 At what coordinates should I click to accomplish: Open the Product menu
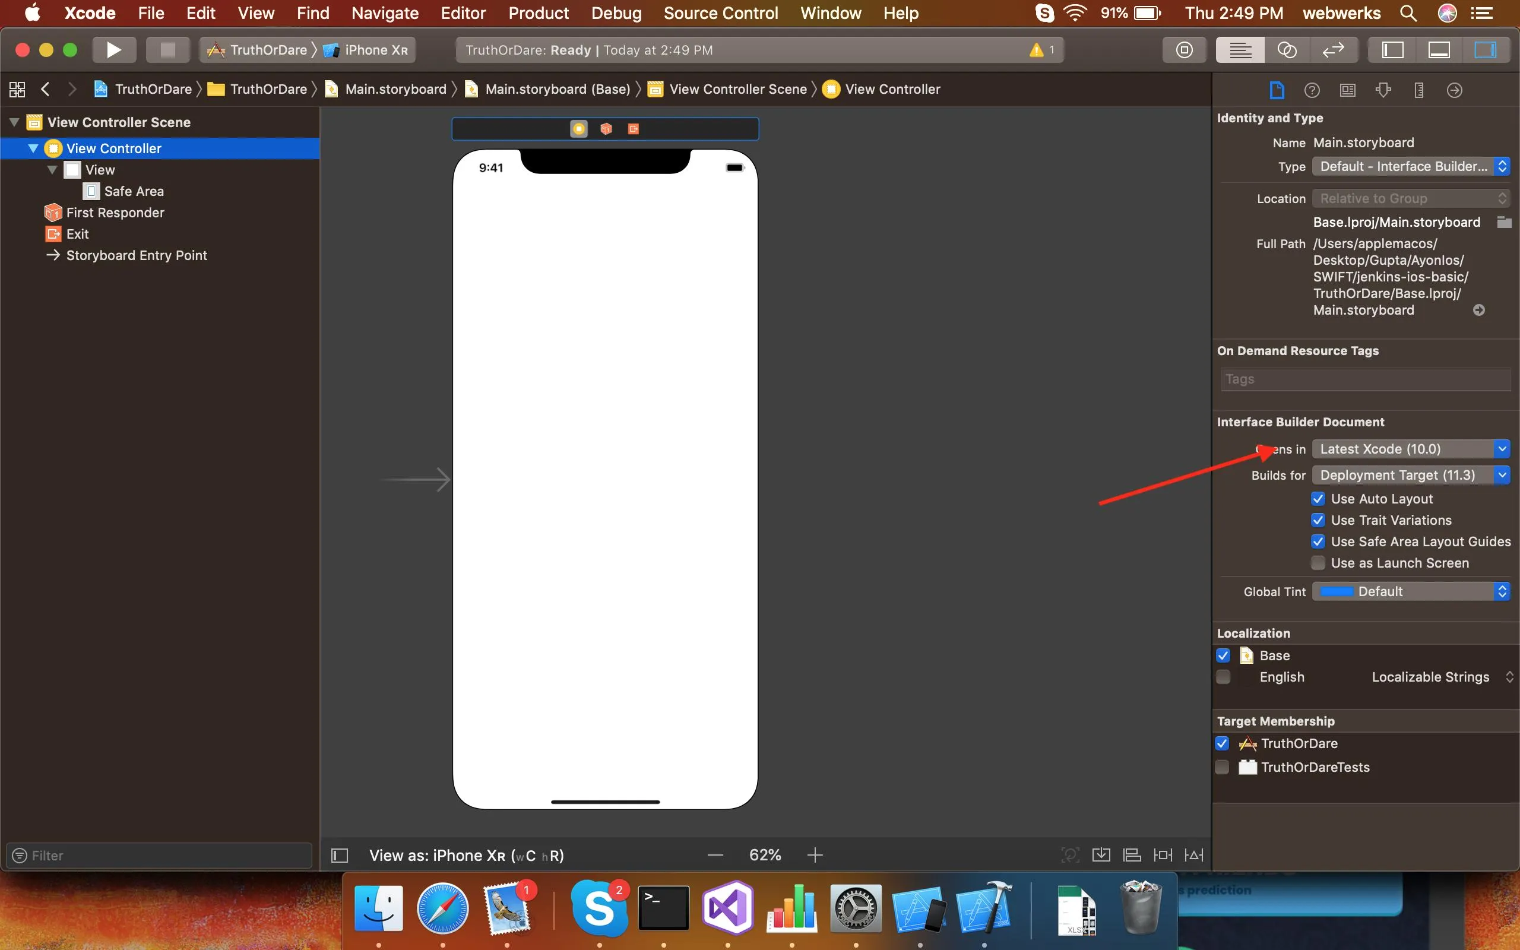[539, 13]
